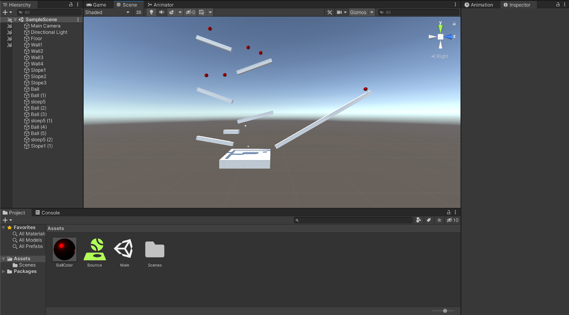Focus the Project search field
The image size is (569, 315).
pos(353,220)
